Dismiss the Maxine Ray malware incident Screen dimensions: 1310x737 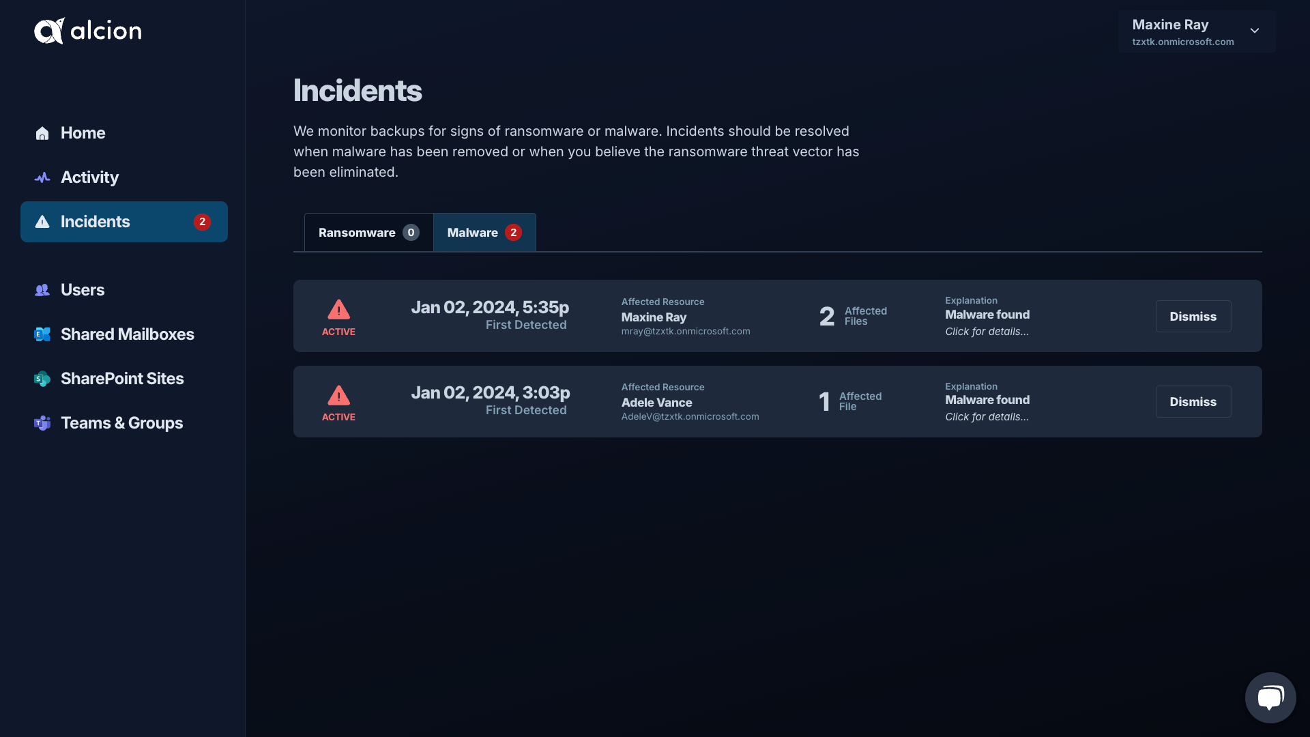1193,317
